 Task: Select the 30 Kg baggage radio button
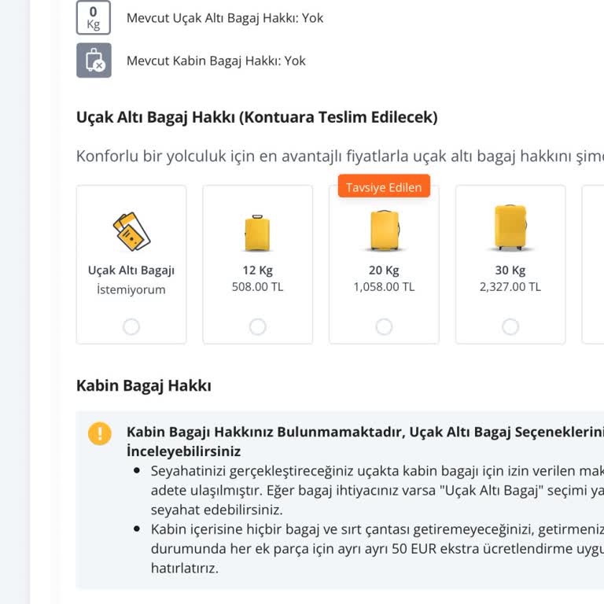510,326
